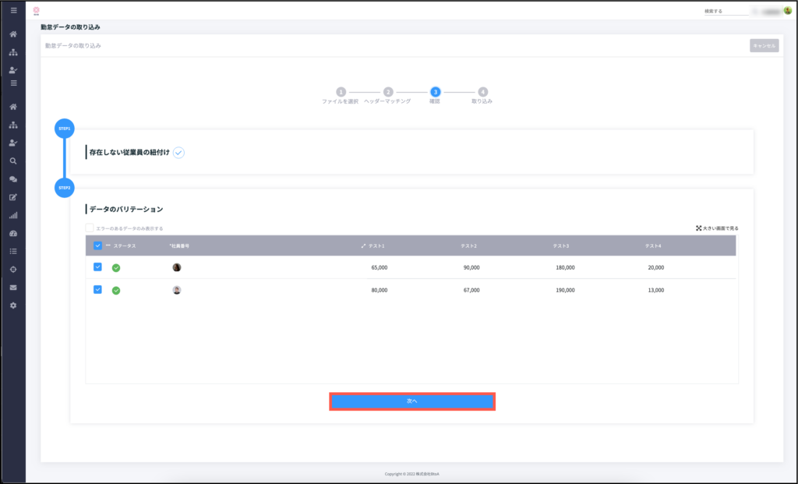Click the 'キャンセル' button
798x484 pixels.
tap(764, 46)
